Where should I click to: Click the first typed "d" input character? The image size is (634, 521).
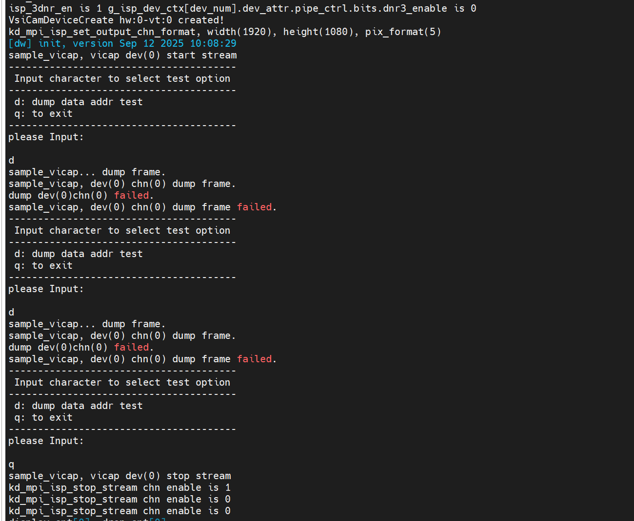[x=11, y=160]
